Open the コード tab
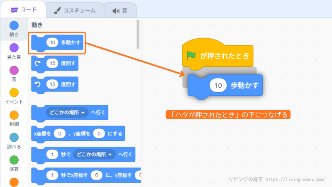The image size is (332, 187). [23, 10]
